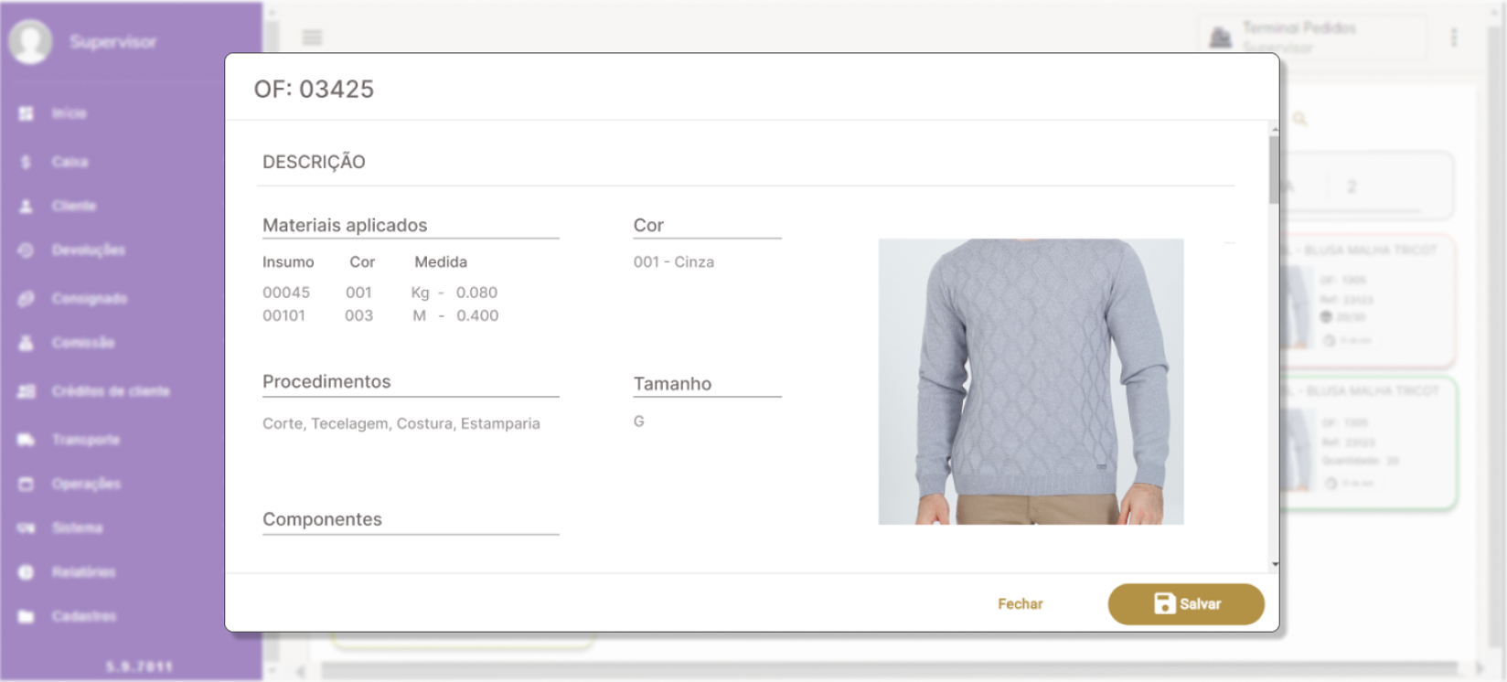
Task: Select the Cliente person icon
Action: point(26,207)
